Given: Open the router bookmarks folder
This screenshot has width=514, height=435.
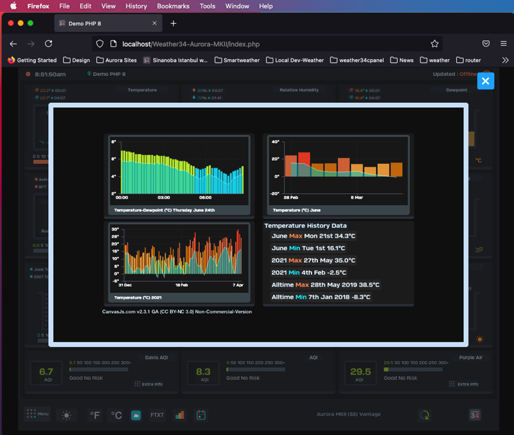Looking at the screenshot, I should coord(468,60).
